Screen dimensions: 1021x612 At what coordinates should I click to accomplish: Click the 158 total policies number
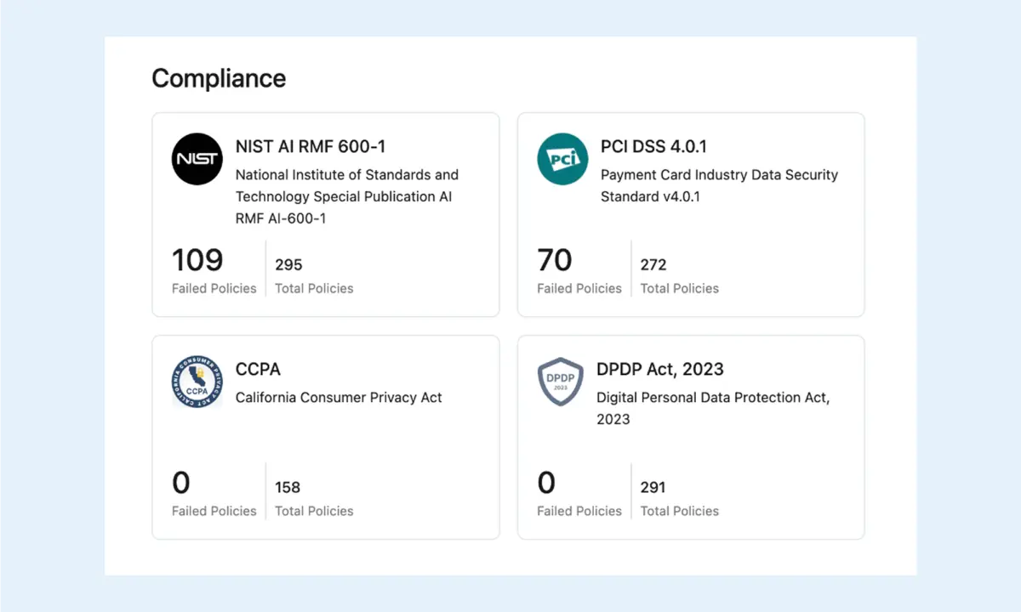[288, 487]
